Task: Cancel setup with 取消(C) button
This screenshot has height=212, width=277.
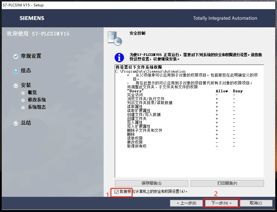Action: (x=255, y=203)
